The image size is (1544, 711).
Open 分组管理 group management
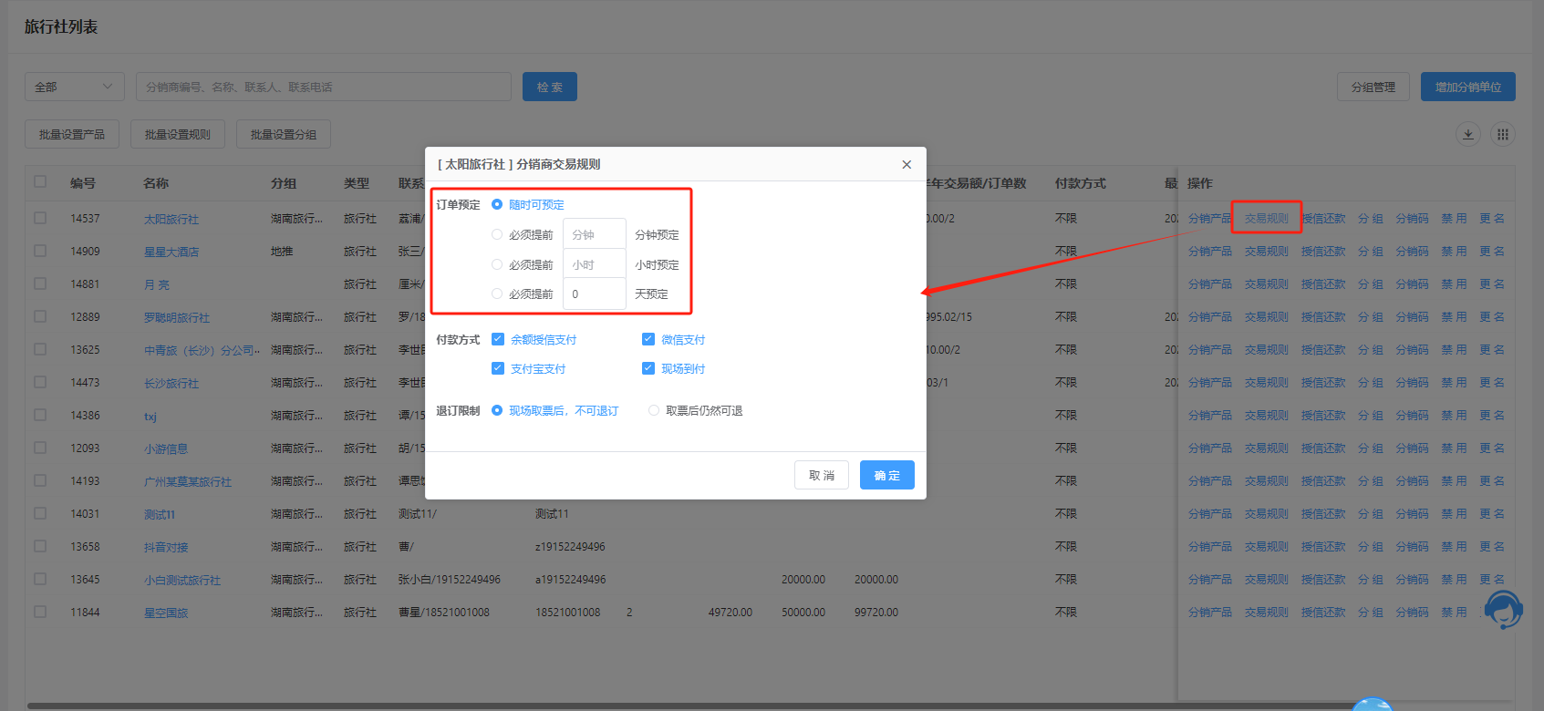tap(1373, 87)
